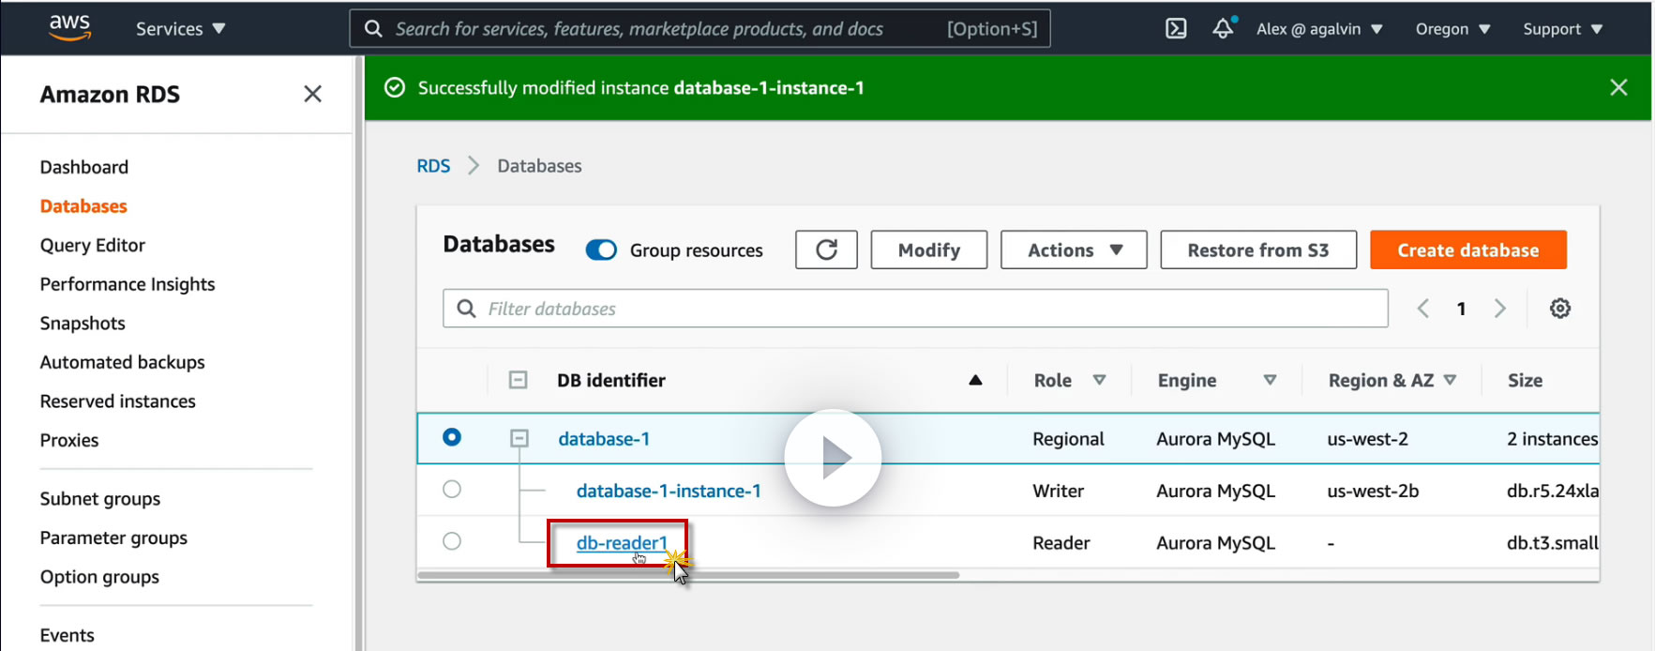Select the database-1-instance-1 radio button
Viewport: 1655px width, 651px height.
coord(452,489)
